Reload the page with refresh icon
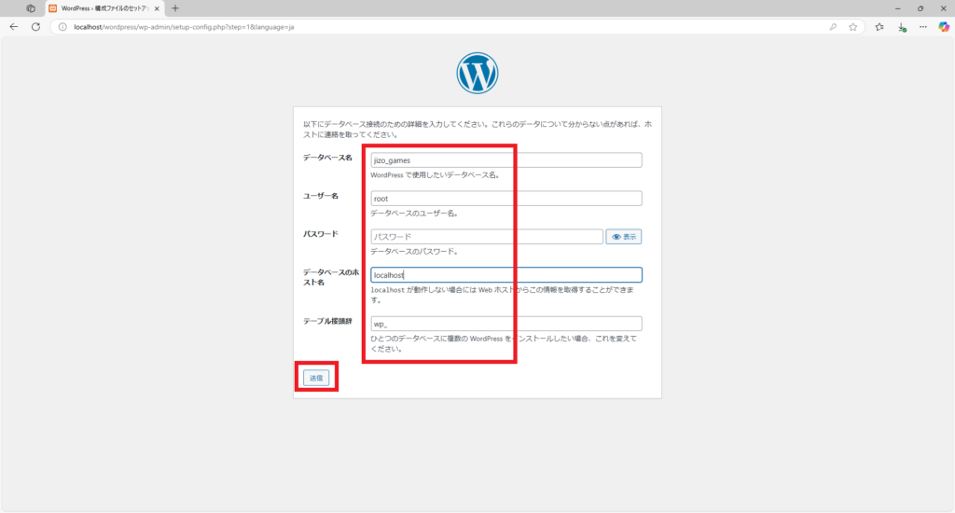Image resolution: width=955 pixels, height=513 pixels. 36,27
